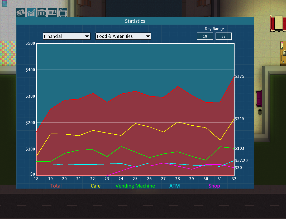Toggle the Vending Machine legend label
Image resolution: width=286 pixels, height=219 pixels.
[135, 186]
